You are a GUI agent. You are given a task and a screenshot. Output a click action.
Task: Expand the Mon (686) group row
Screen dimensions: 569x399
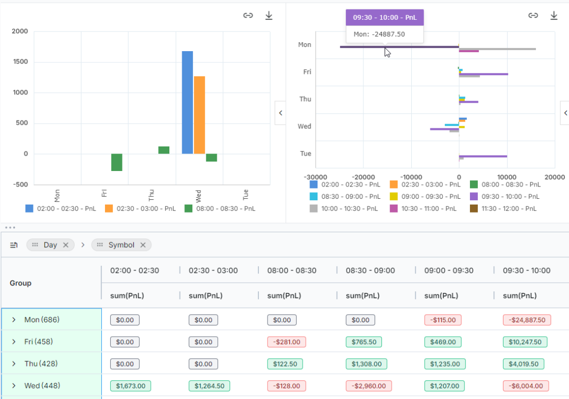(13, 320)
